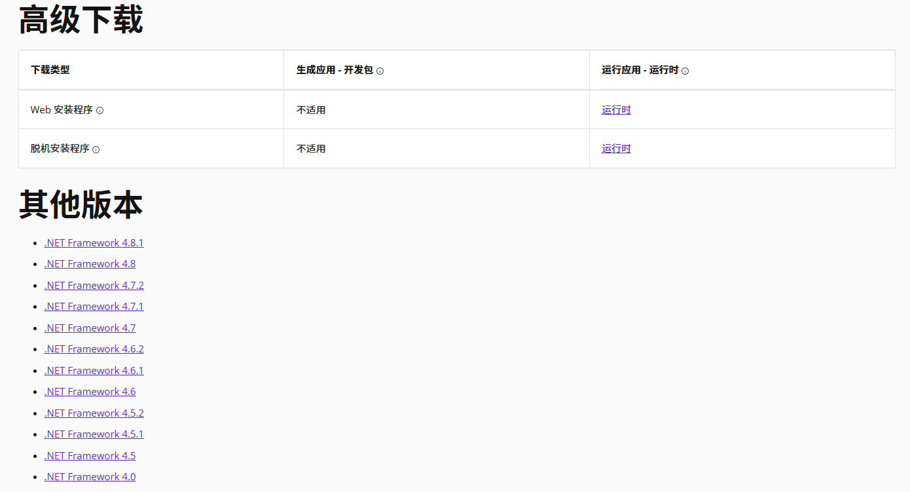Select .NET Framework 4.7.2 link
This screenshot has width=910, height=492.
[94, 285]
